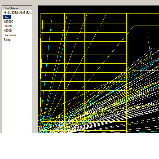Click the yellow horizontal line right of the grid
This screenshot has width=159, height=159.
[147, 25]
